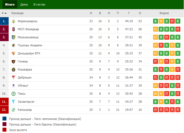Select the Итого tab
The image size is (184, 133).
[10, 5]
